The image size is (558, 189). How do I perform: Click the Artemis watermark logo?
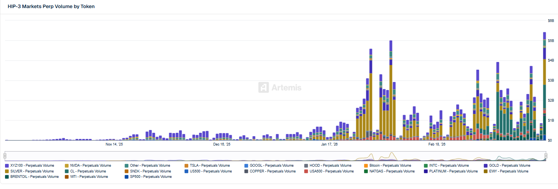(264, 87)
